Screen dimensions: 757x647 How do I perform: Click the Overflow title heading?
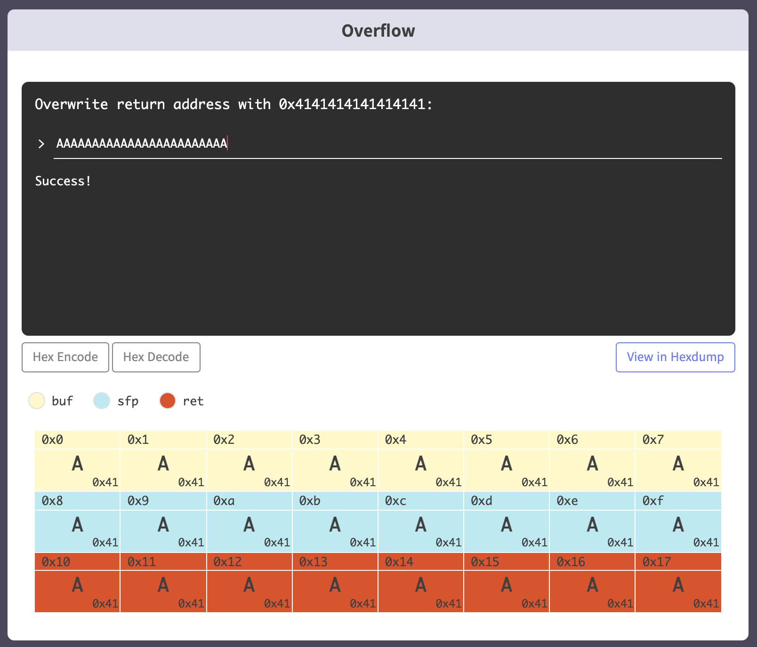[x=378, y=31]
